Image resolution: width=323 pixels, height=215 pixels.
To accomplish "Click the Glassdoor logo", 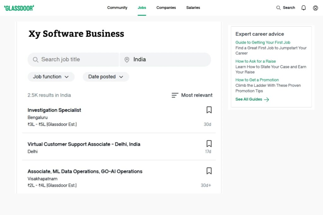I will pos(19,8).
